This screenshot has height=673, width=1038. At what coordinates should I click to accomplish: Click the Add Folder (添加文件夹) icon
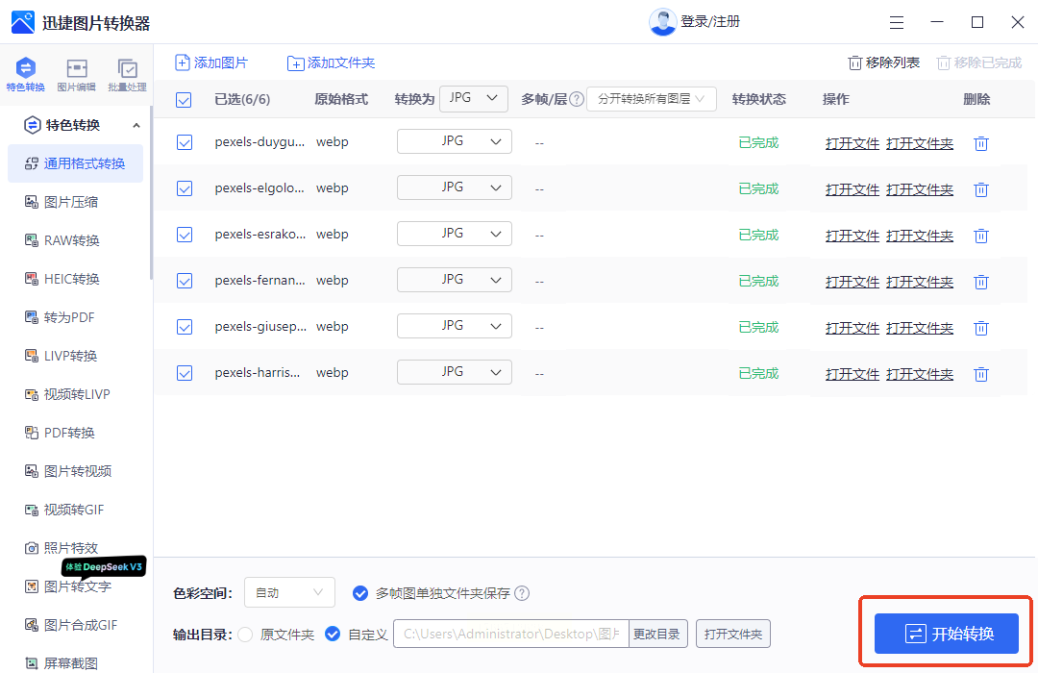296,63
